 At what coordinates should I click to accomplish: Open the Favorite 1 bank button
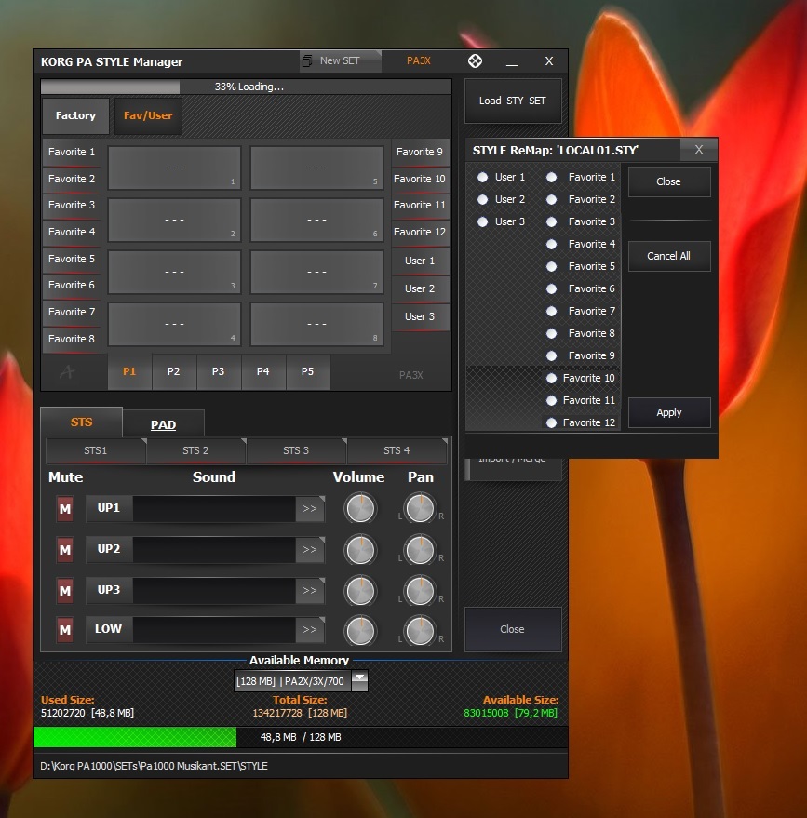(x=72, y=153)
